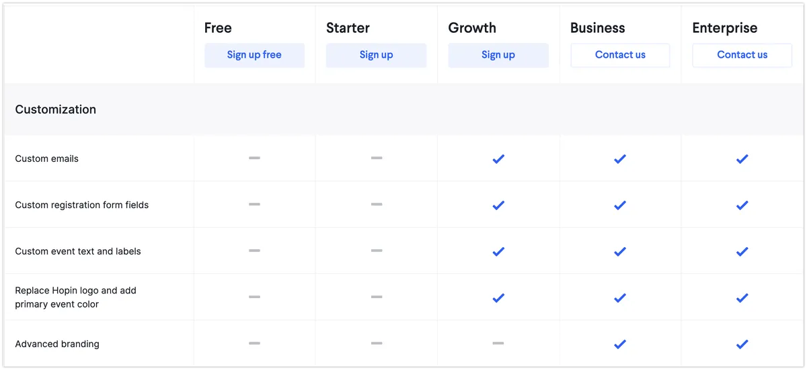Viewport: 807px width, 370px height.
Task: Click the Enterprise plan heading
Action: click(724, 28)
